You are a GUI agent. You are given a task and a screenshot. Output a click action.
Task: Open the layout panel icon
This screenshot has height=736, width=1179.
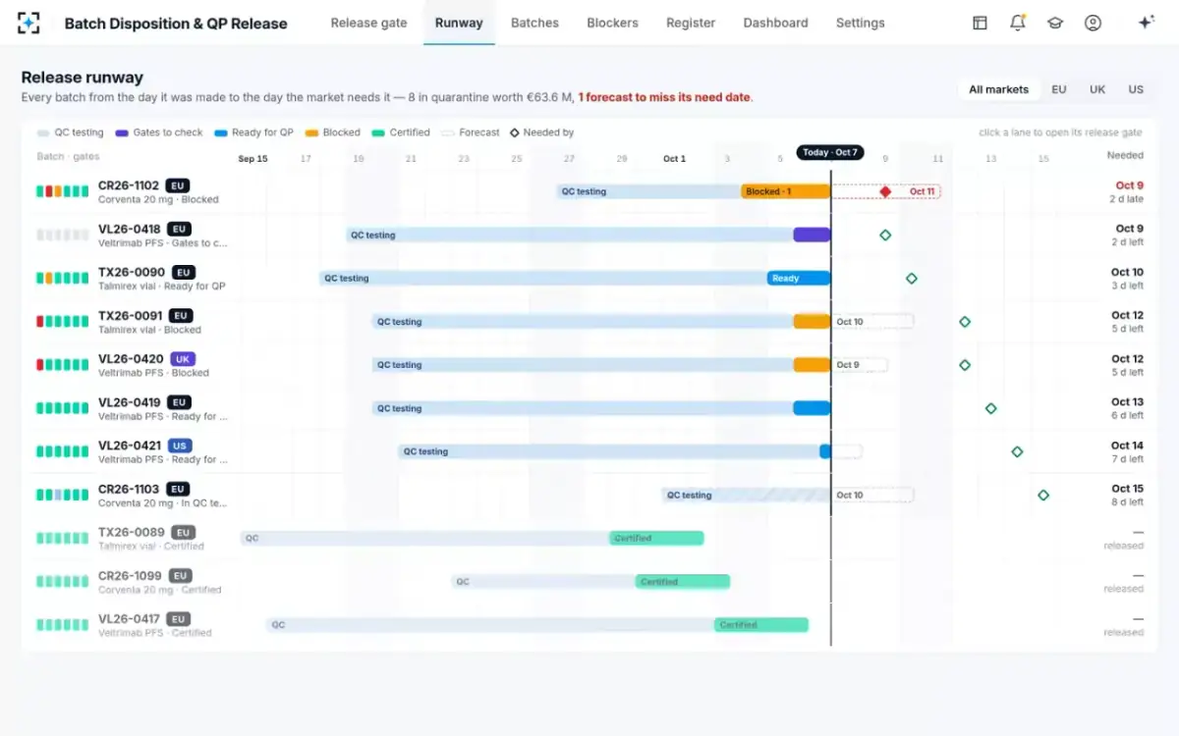pos(980,23)
